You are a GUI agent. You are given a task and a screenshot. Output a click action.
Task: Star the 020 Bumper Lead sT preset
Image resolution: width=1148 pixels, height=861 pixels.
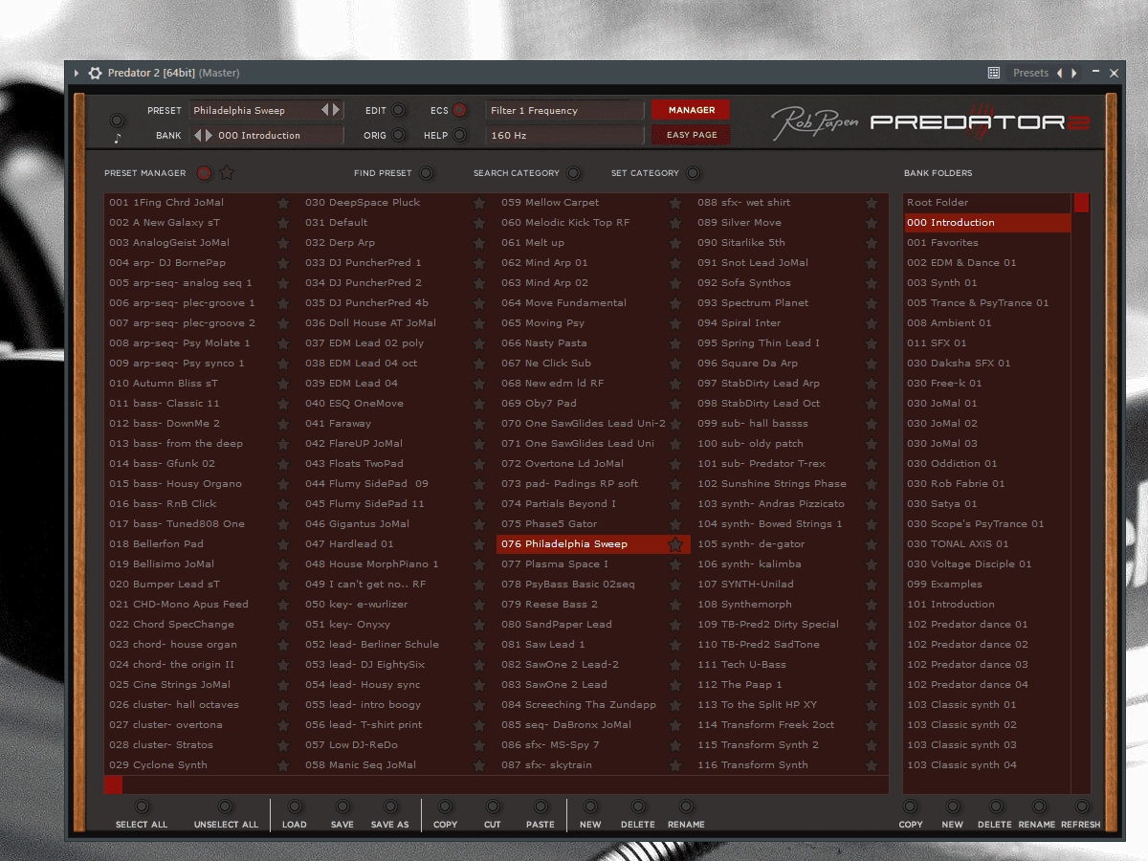pos(283,585)
